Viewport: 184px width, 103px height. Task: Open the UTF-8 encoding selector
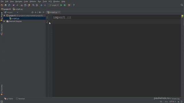(172, 102)
